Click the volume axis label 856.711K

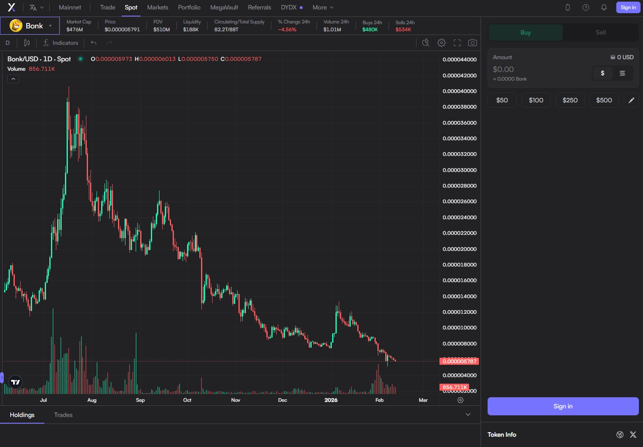point(454,387)
